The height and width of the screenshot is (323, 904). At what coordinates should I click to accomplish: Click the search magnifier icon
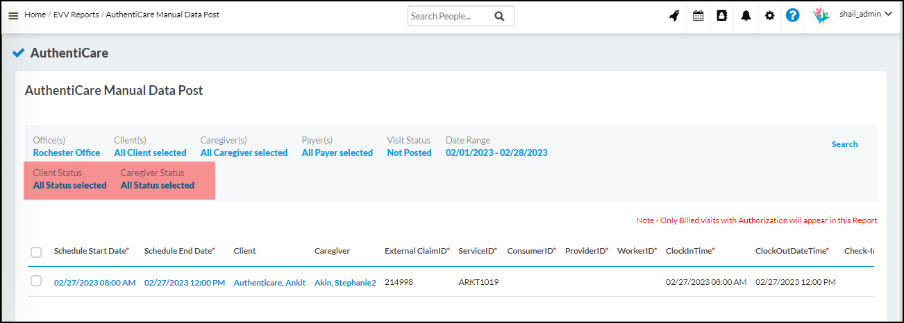[499, 16]
